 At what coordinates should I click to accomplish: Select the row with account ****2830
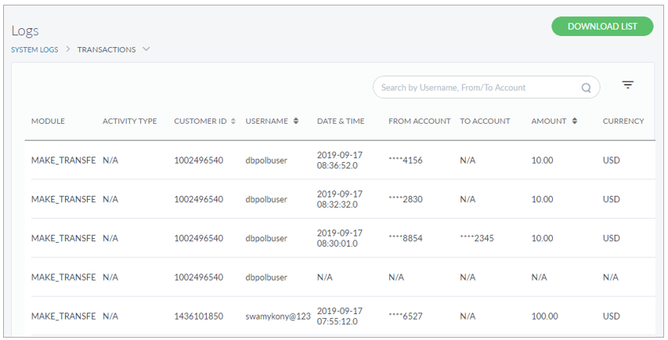click(x=405, y=200)
